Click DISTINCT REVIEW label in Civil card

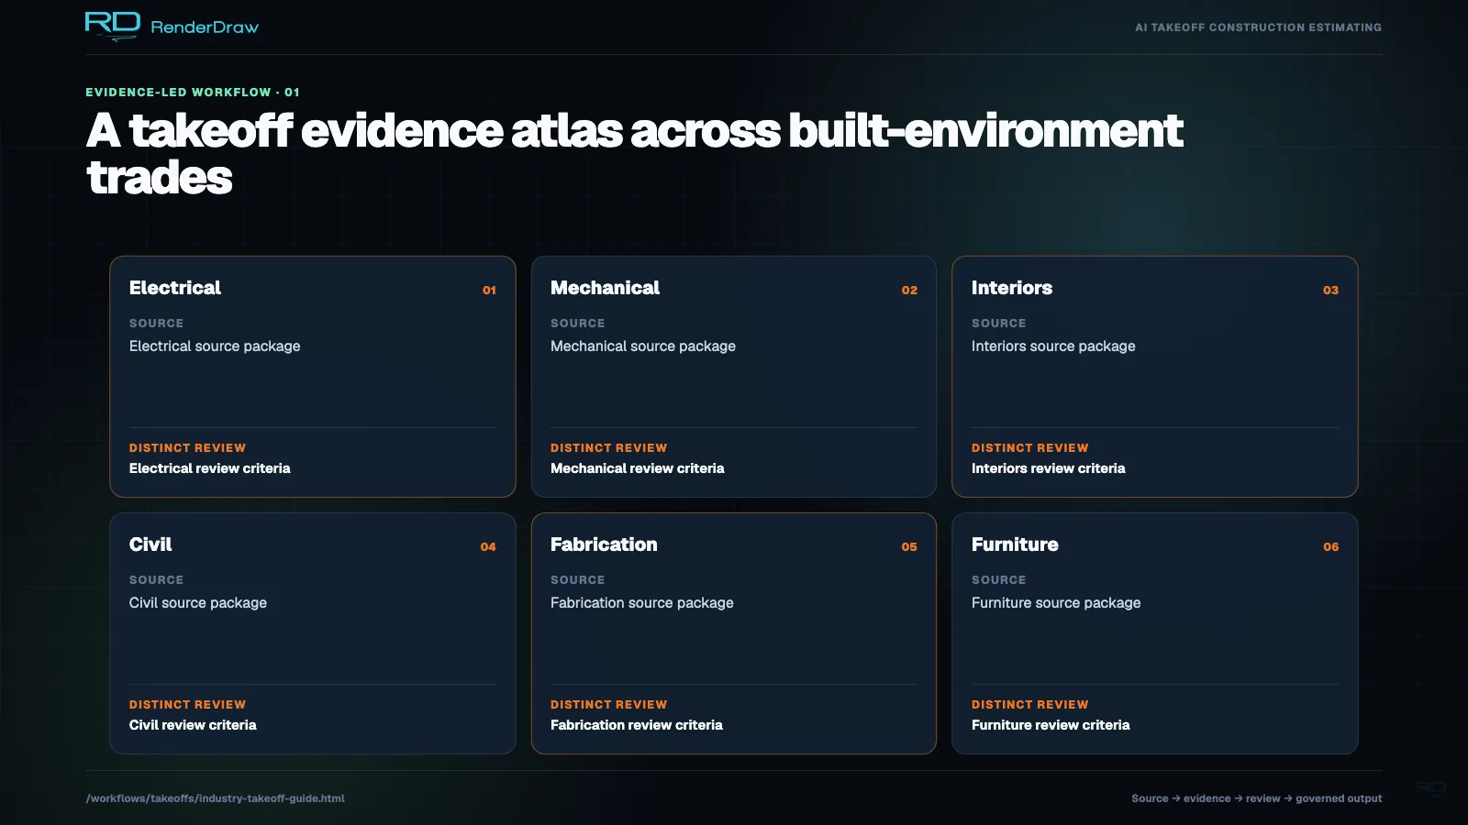[x=187, y=705]
